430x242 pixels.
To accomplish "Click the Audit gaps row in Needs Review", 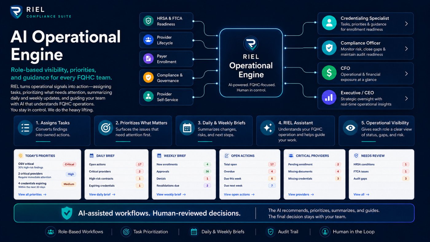I will [381, 179].
